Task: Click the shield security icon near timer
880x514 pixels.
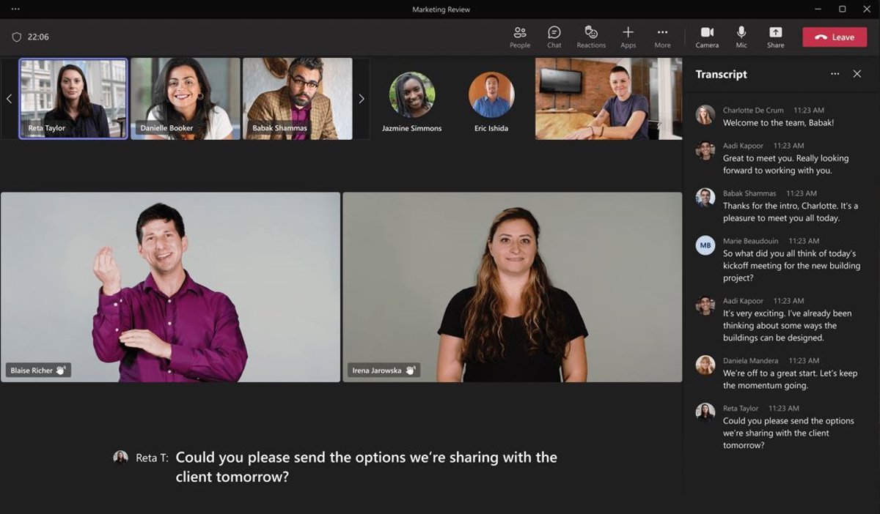Action: (16, 37)
